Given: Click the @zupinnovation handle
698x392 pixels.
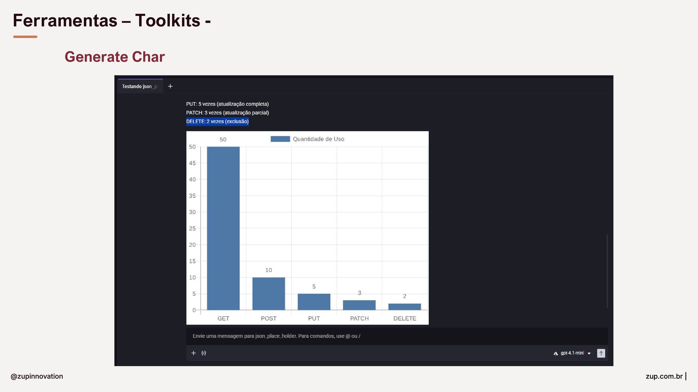Looking at the screenshot, I should click(x=37, y=376).
